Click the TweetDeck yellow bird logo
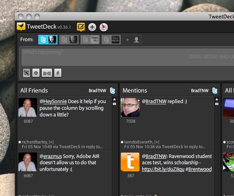This screenshot has height=196, width=234. pyautogui.click(x=21, y=26)
